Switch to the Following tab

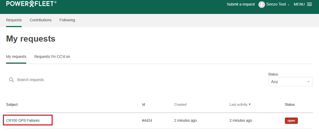pos(67,20)
